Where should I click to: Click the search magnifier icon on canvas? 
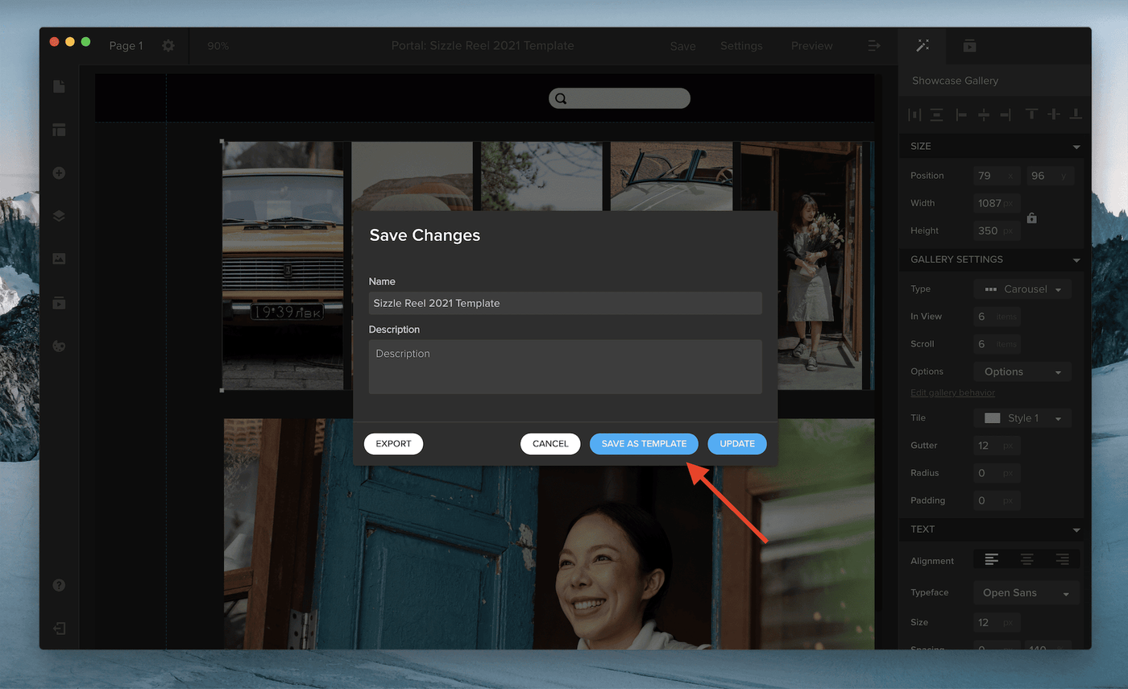click(561, 99)
